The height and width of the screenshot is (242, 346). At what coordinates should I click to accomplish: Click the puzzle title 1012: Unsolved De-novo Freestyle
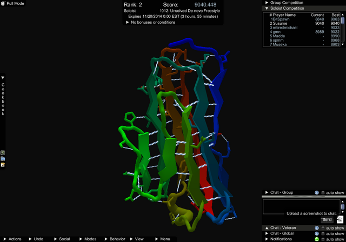pos(190,11)
